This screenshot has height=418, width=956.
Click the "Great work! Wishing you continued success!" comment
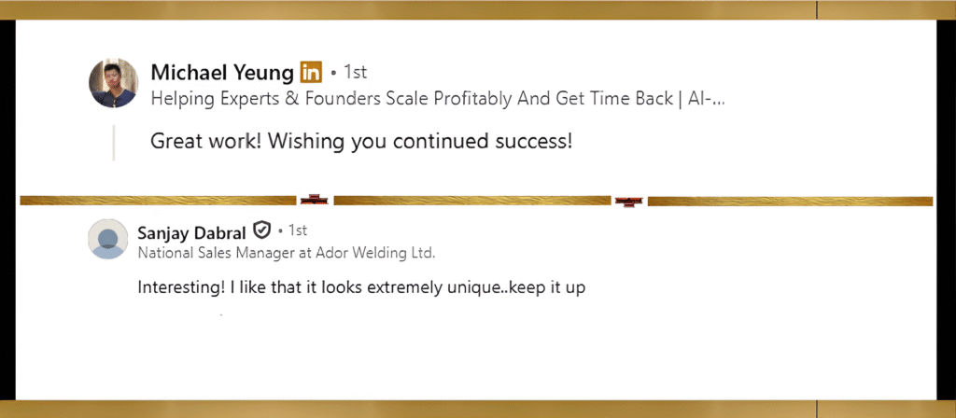click(x=360, y=142)
